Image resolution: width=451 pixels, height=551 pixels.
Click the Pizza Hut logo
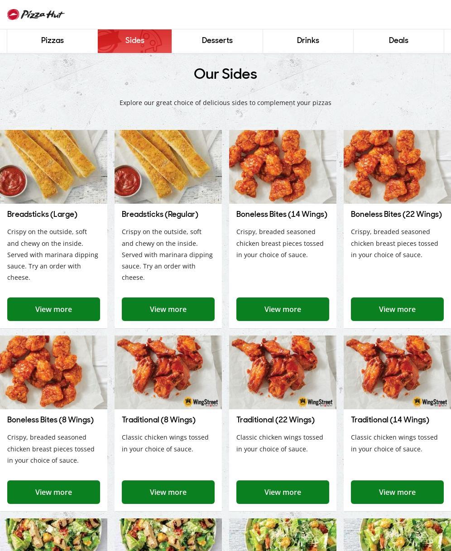click(x=36, y=14)
